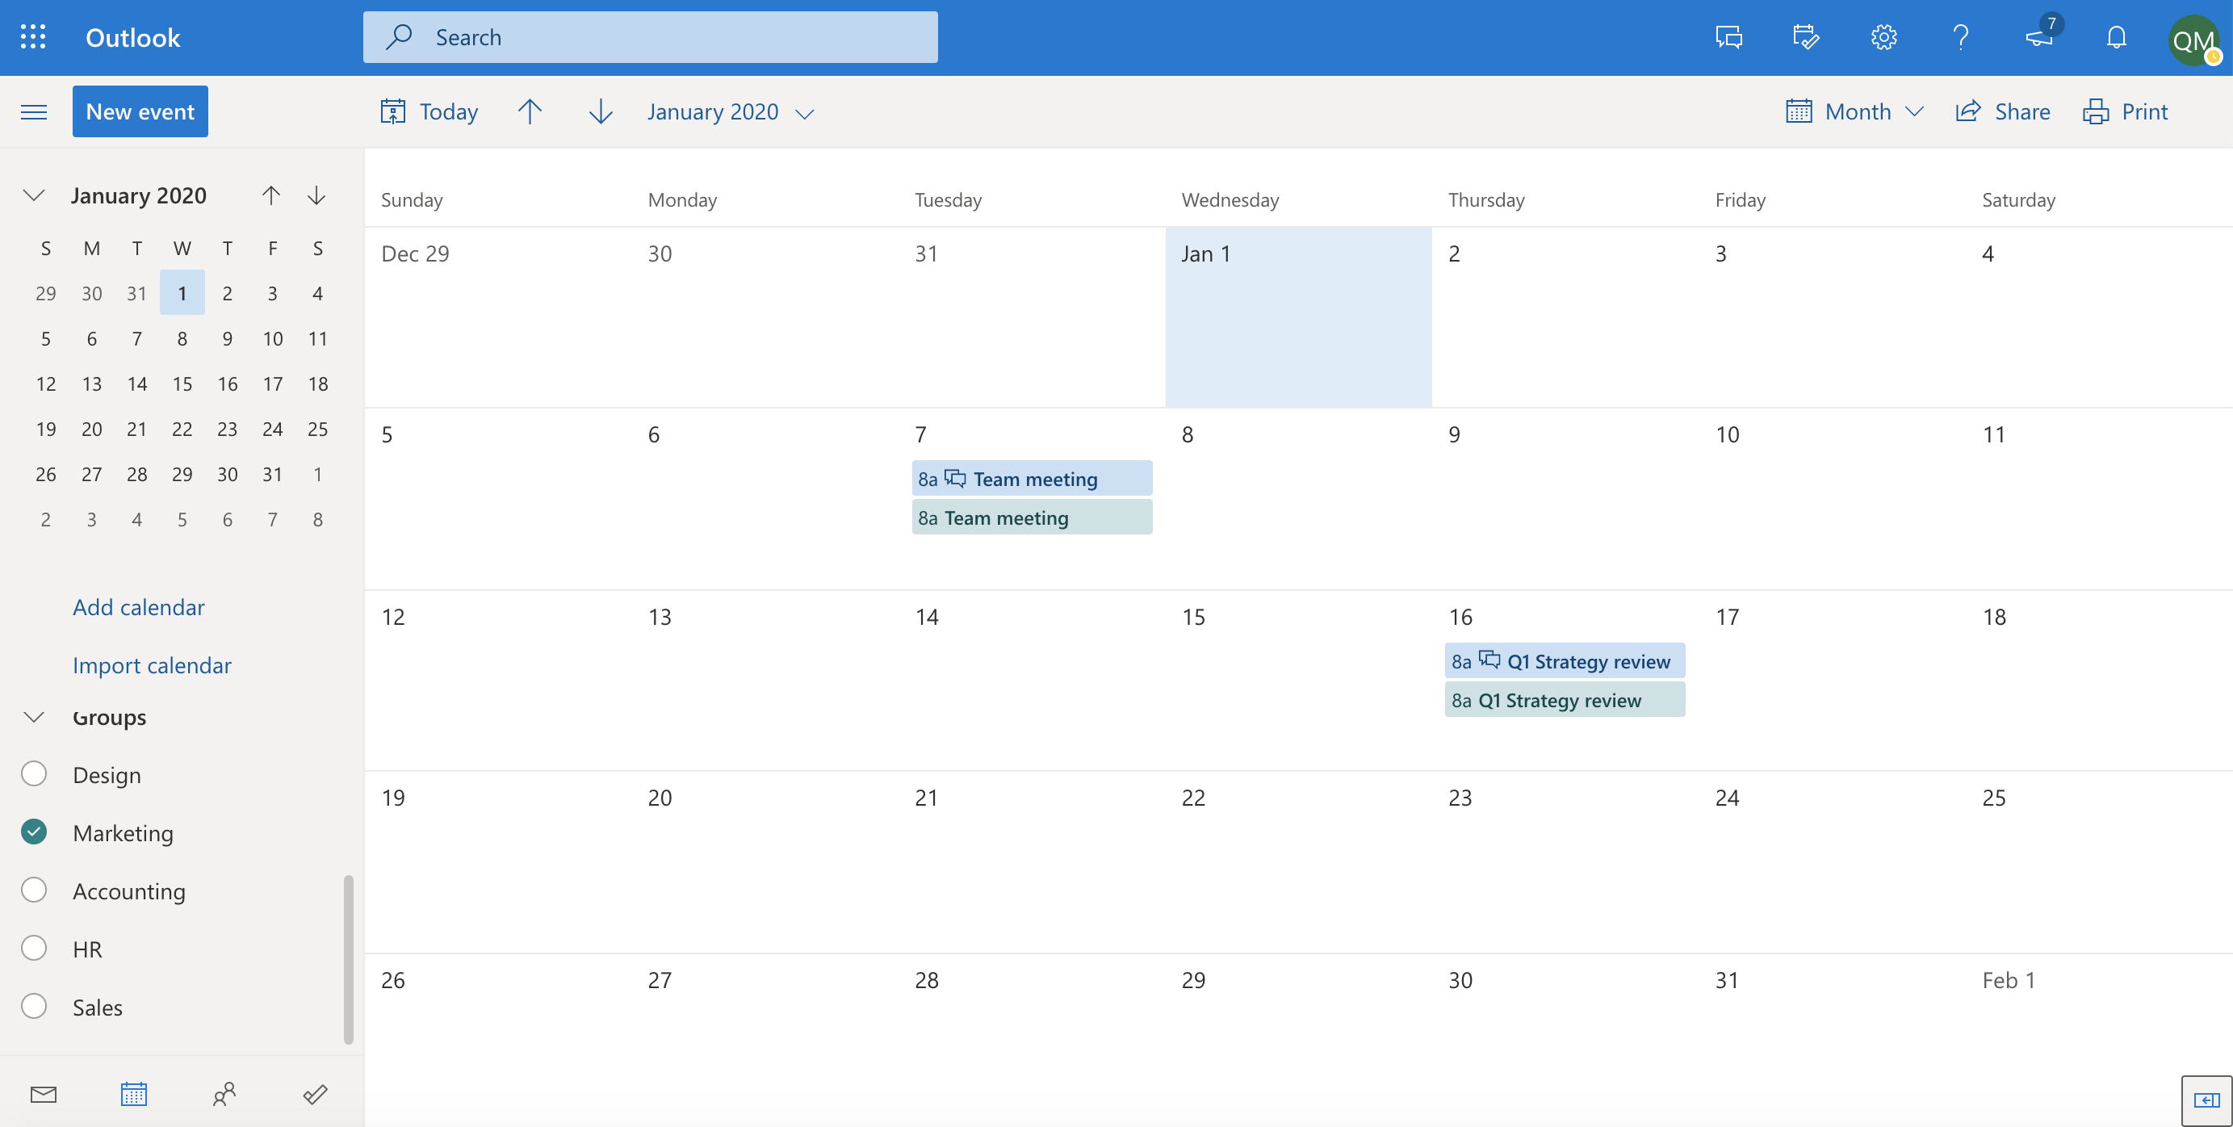The width and height of the screenshot is (2233, 1127).
Task: Switch to Mail view icon
Action: tap(42, 1094)
